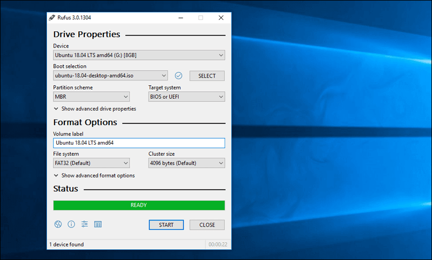
Task: Click the 'File system' label
Action: click(66, 154)
